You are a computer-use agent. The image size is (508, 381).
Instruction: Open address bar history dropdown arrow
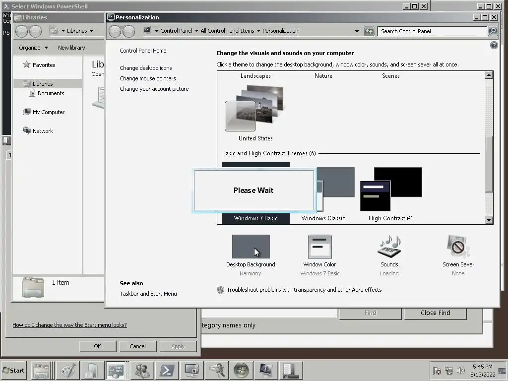tap(357, 31)
